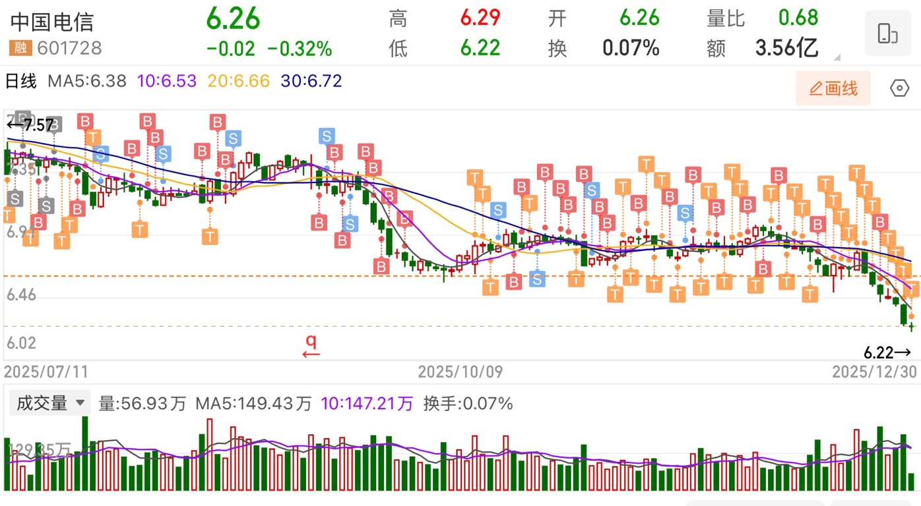Image resolution: width=921 pixels, height=506 pixels.
Task: Click the percent change -0.32%
Action: (300, 49)
